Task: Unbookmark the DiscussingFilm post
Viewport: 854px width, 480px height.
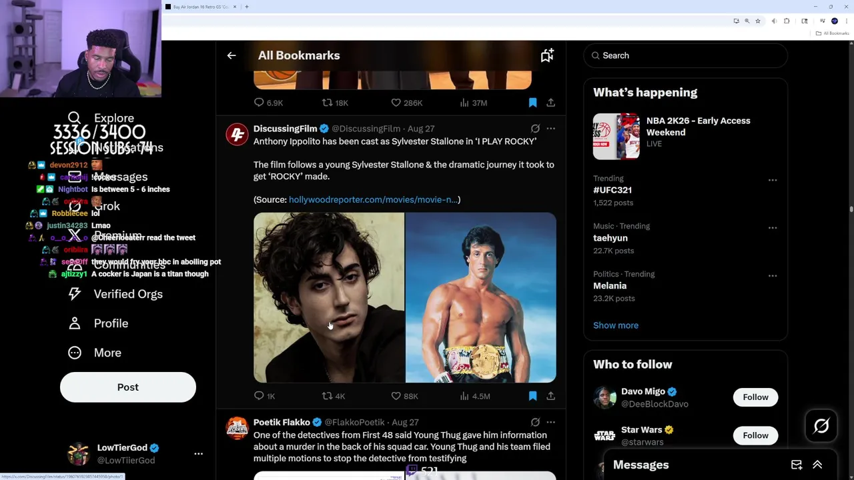Action: [x=532, y=396]
